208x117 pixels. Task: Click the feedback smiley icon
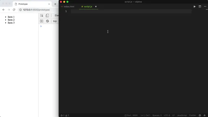point(200,115)
